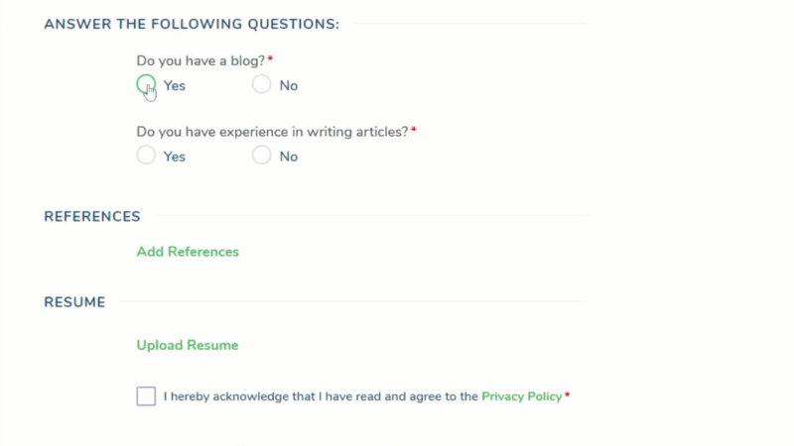
Task: Click the "Yes" label under the blog question
Action: point(175,86)
